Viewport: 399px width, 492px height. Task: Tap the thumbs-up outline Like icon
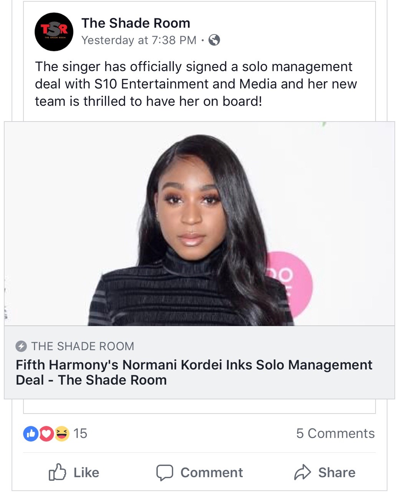click(x=58, y=472)
